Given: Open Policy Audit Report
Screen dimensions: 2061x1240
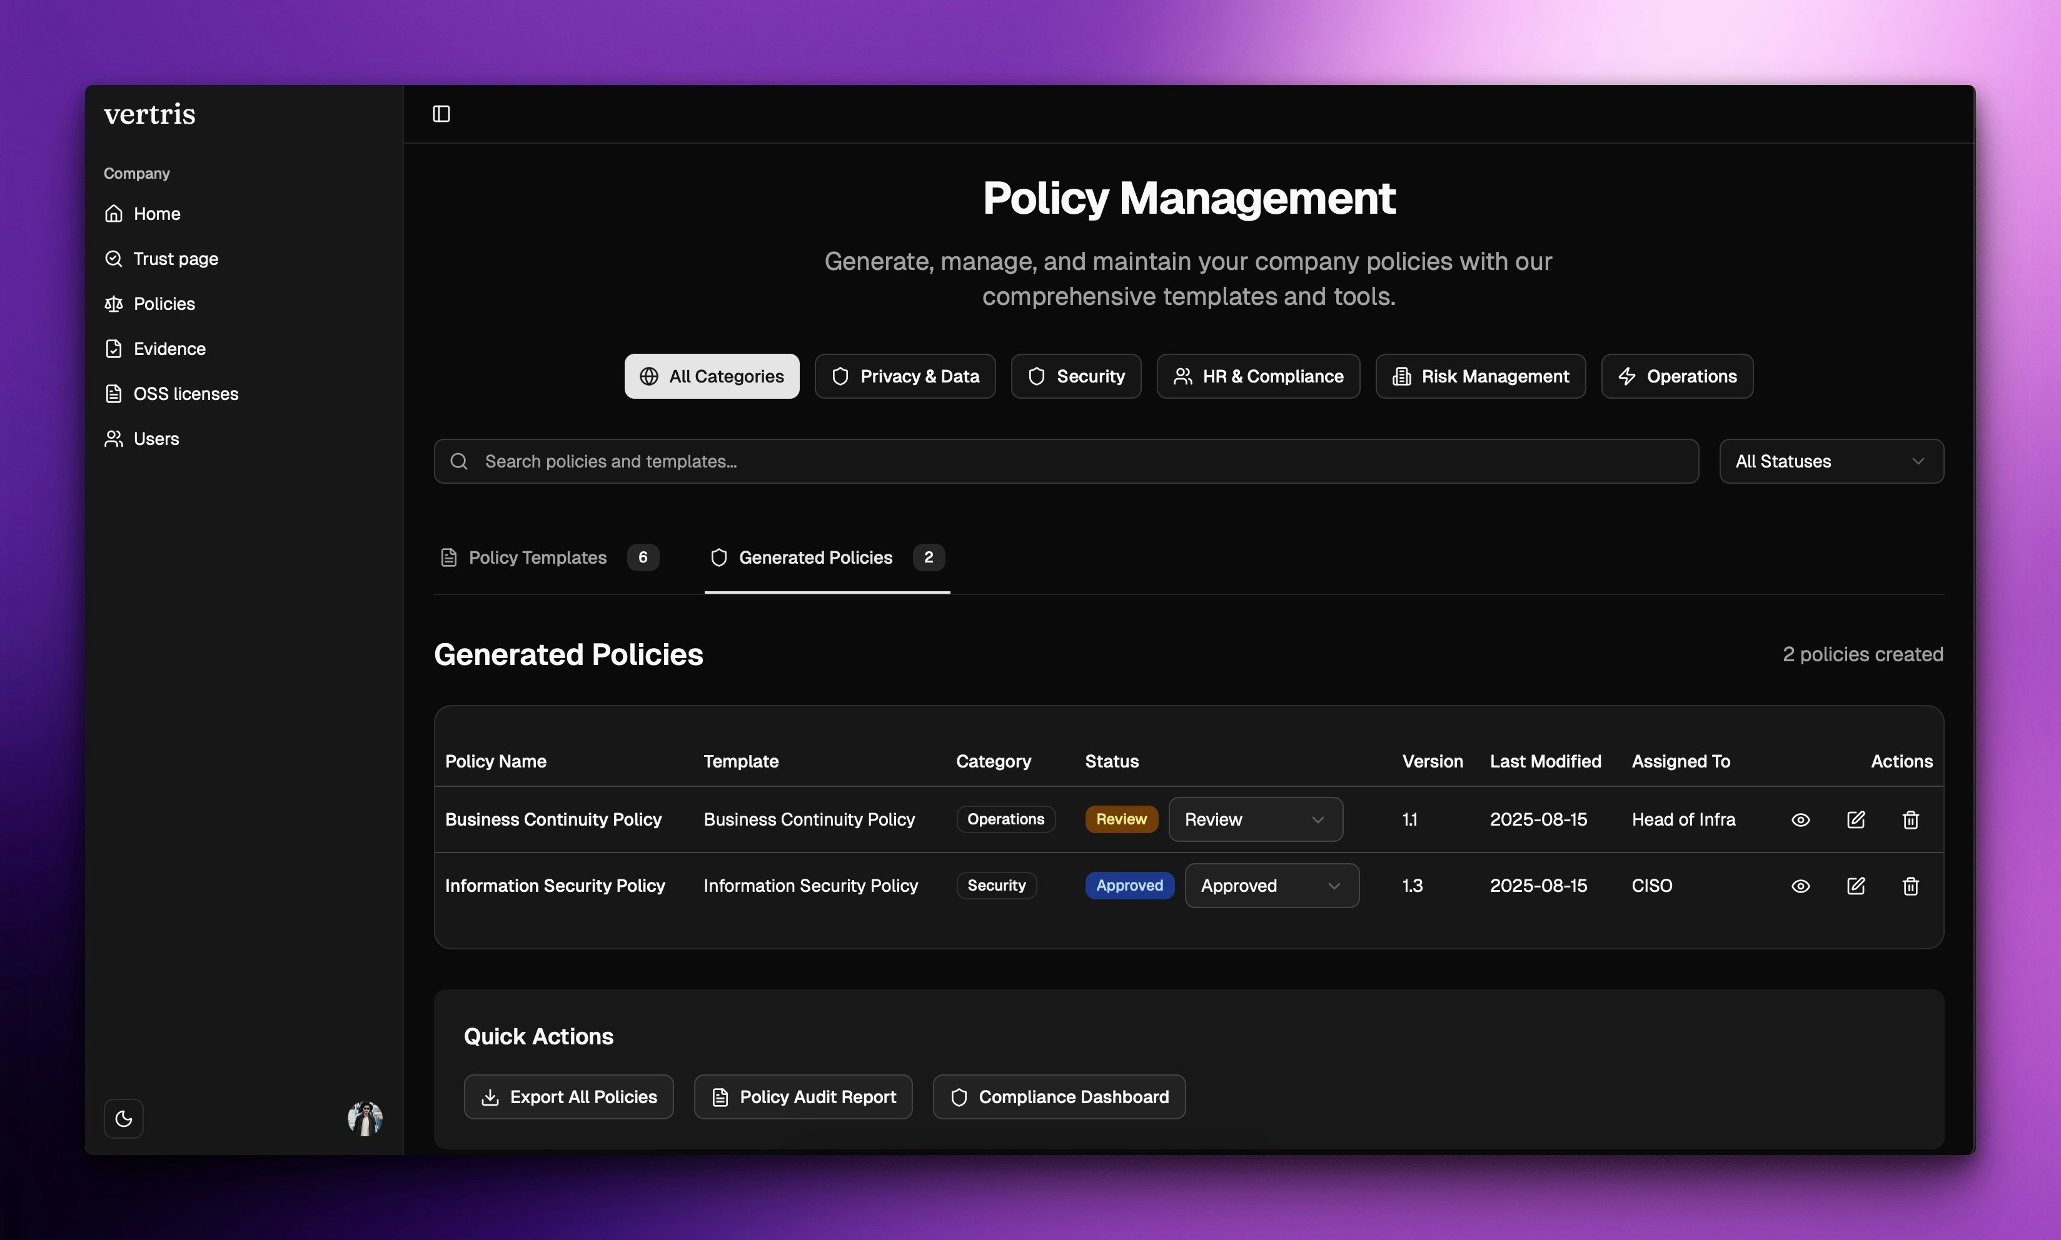Looking at the screenshot, I should (x=803, y=1097).
